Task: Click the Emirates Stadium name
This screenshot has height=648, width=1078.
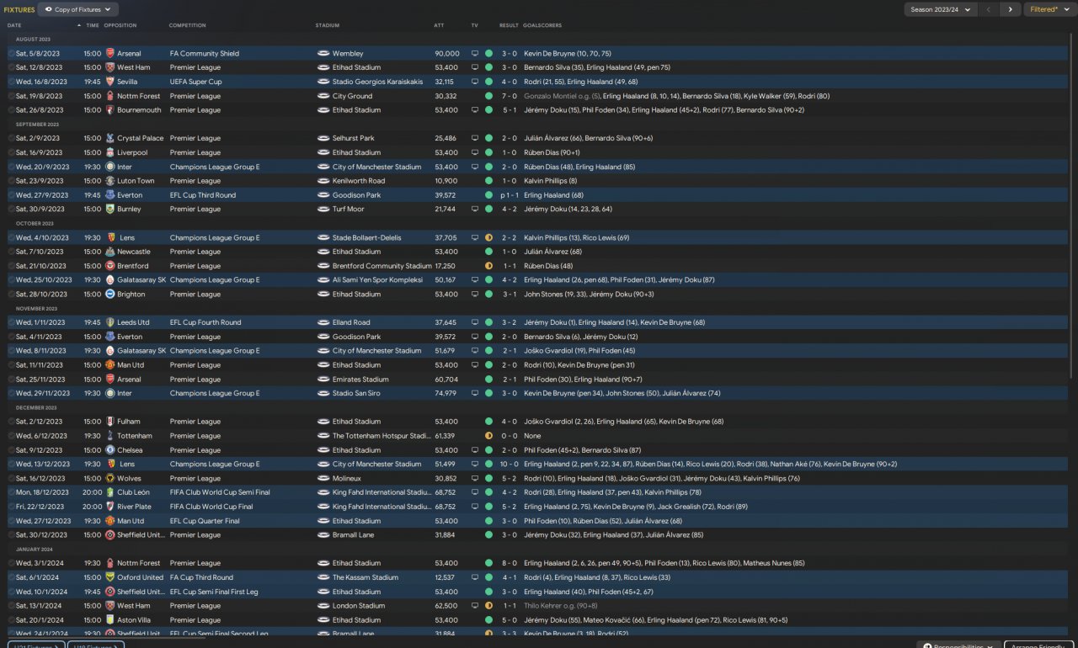Action: point(360,380)
